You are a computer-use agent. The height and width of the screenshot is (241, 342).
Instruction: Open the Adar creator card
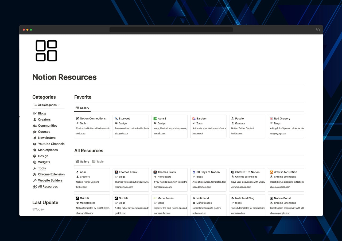coord(92,180)
